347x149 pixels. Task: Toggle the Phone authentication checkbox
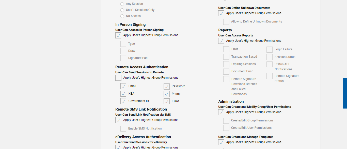(167, 94)
